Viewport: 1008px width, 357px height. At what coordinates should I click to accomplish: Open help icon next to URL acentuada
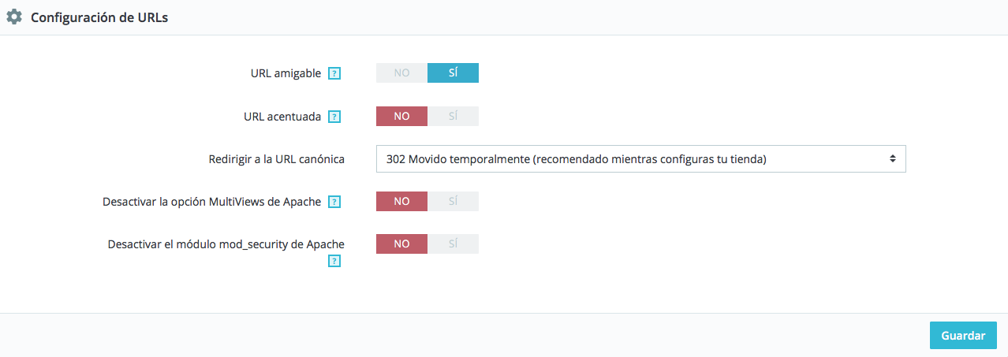pyautogui.click(x=334, y=117)
